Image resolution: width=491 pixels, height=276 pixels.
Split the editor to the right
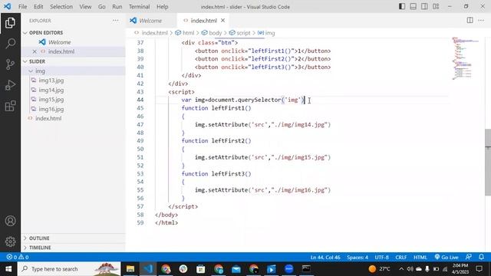click(x=470, y=21)
